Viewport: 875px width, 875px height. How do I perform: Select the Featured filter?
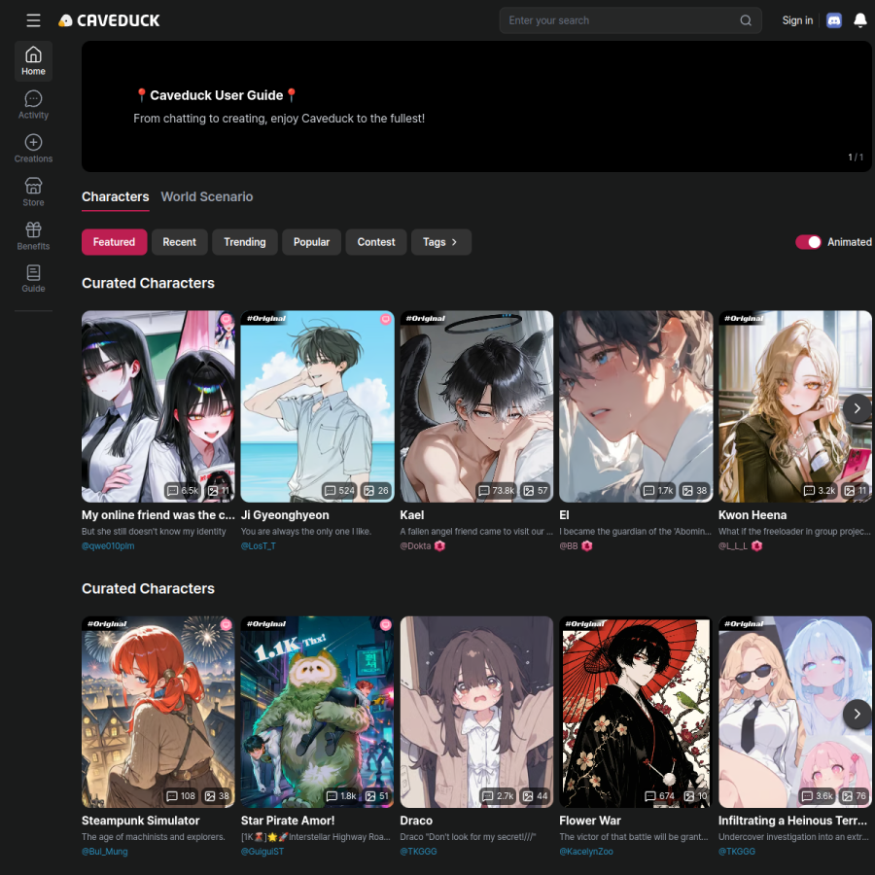[x=114, y=242]
